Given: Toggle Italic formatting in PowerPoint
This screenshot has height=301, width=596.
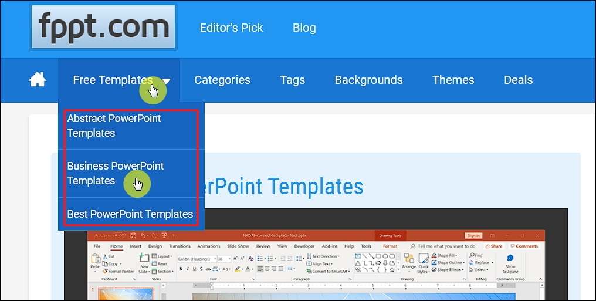Looking at the screenshot, I should pos(187,269).
